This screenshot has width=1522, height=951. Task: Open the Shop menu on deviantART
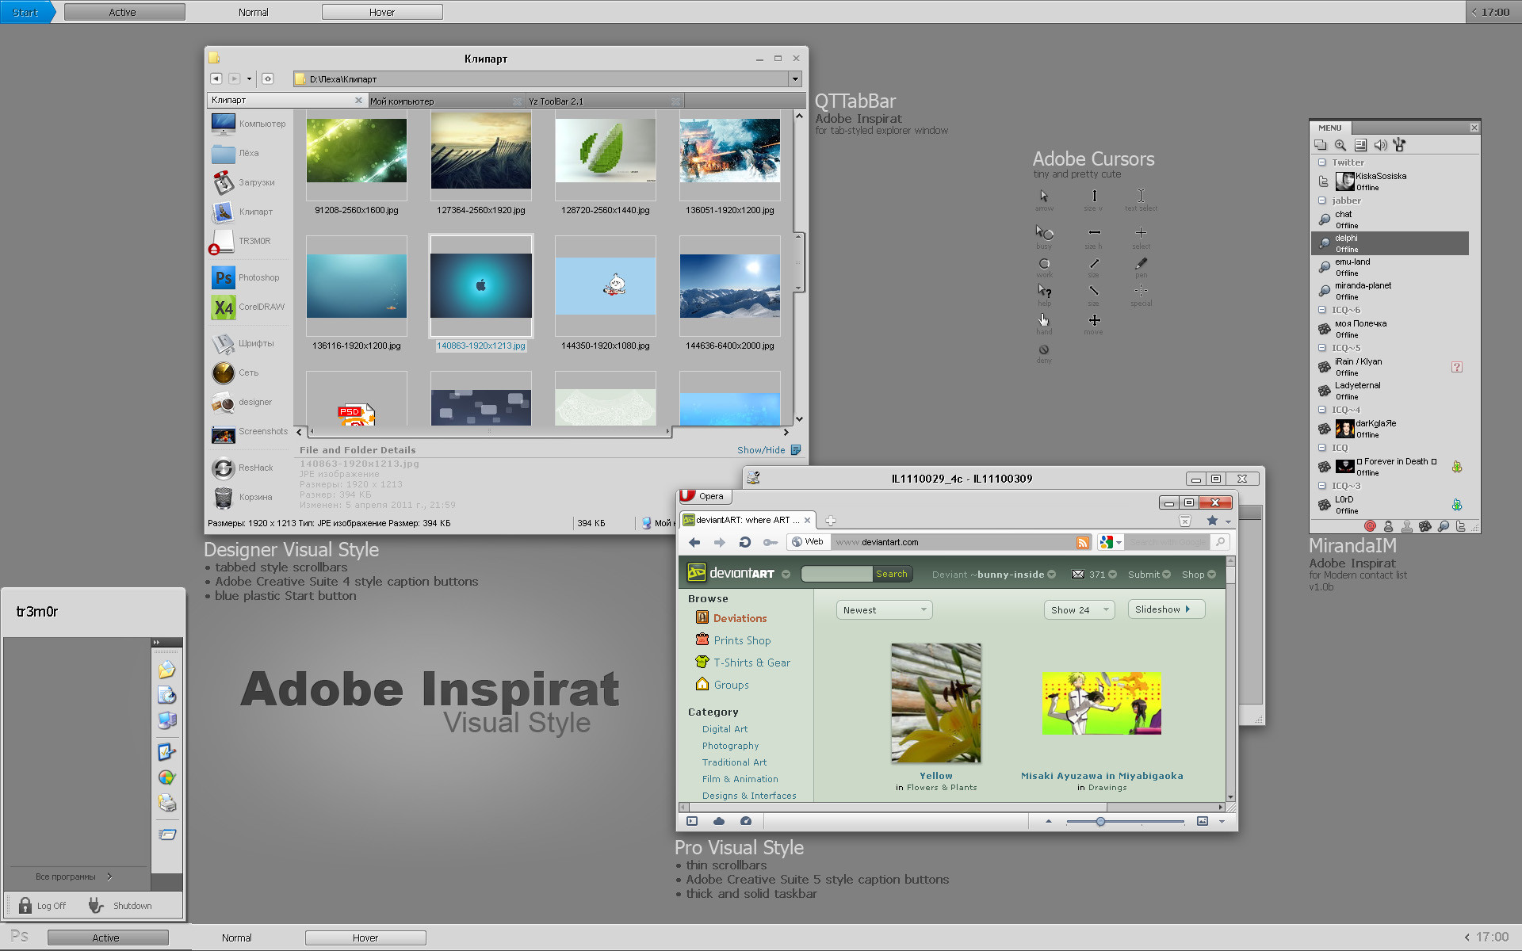coord(1199,575)
